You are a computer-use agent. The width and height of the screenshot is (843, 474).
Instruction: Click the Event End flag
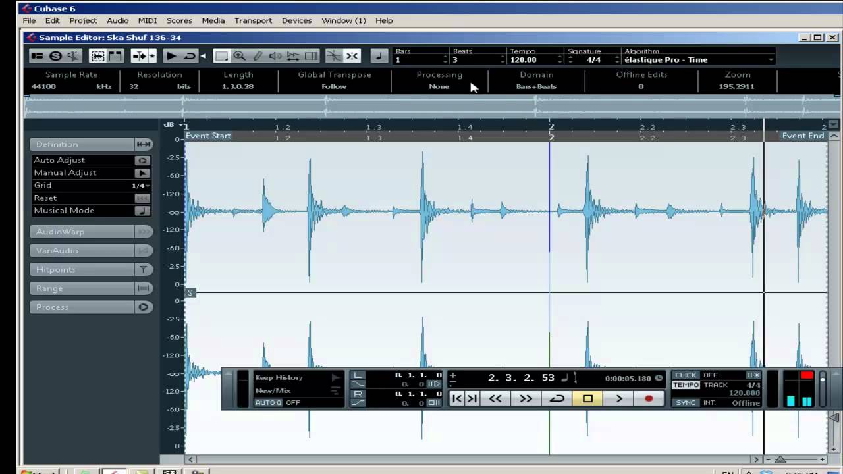tap(803, 136)
